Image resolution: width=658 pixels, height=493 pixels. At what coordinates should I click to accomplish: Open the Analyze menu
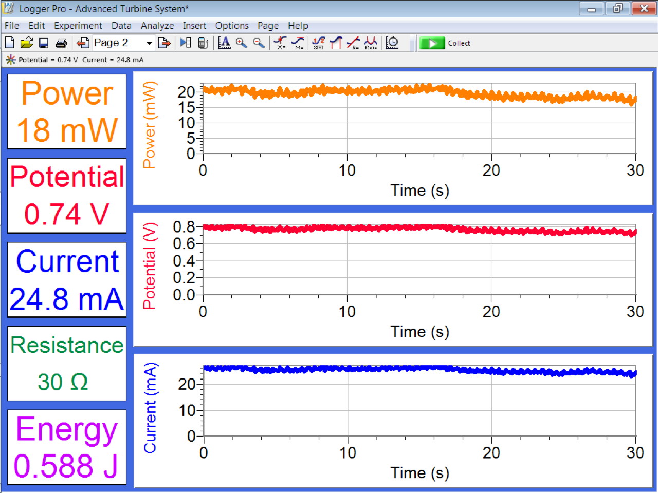157,26
